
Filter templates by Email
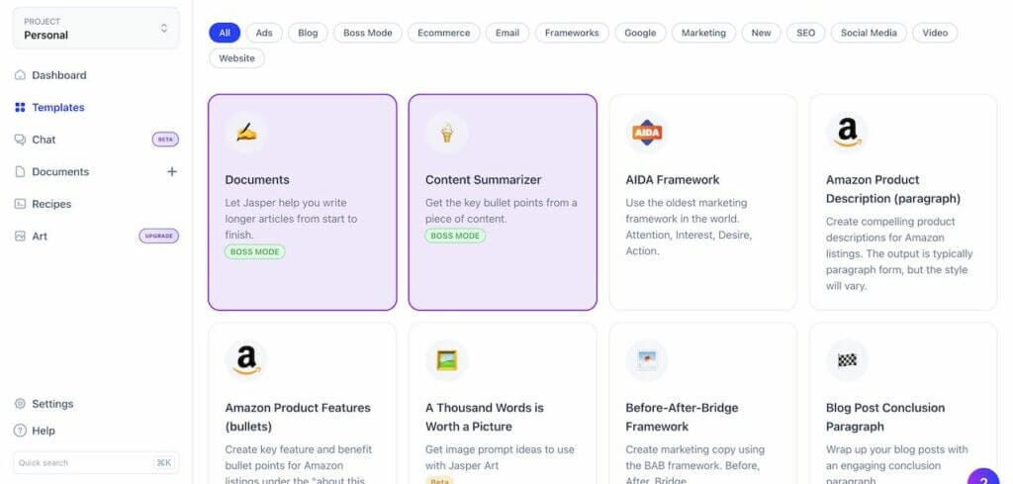tap(507, 33)
